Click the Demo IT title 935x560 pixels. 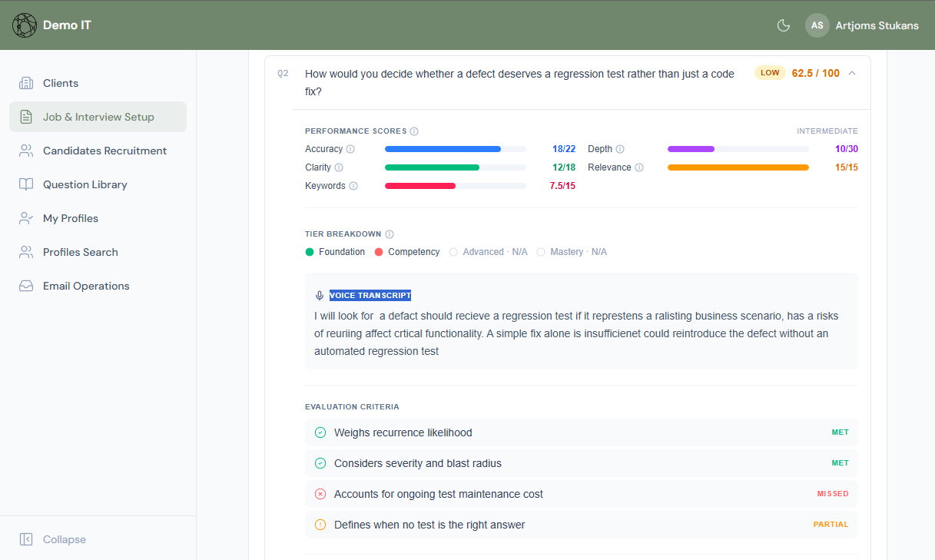point(67,25)
